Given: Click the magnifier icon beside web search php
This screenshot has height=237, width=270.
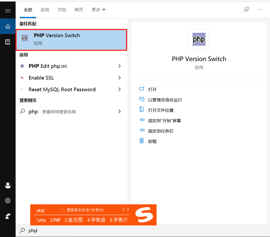Looking at the screenshot, I should point(22,111).
